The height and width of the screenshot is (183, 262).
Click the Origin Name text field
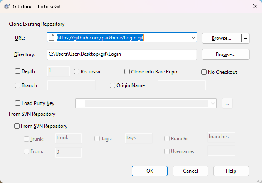182,85
